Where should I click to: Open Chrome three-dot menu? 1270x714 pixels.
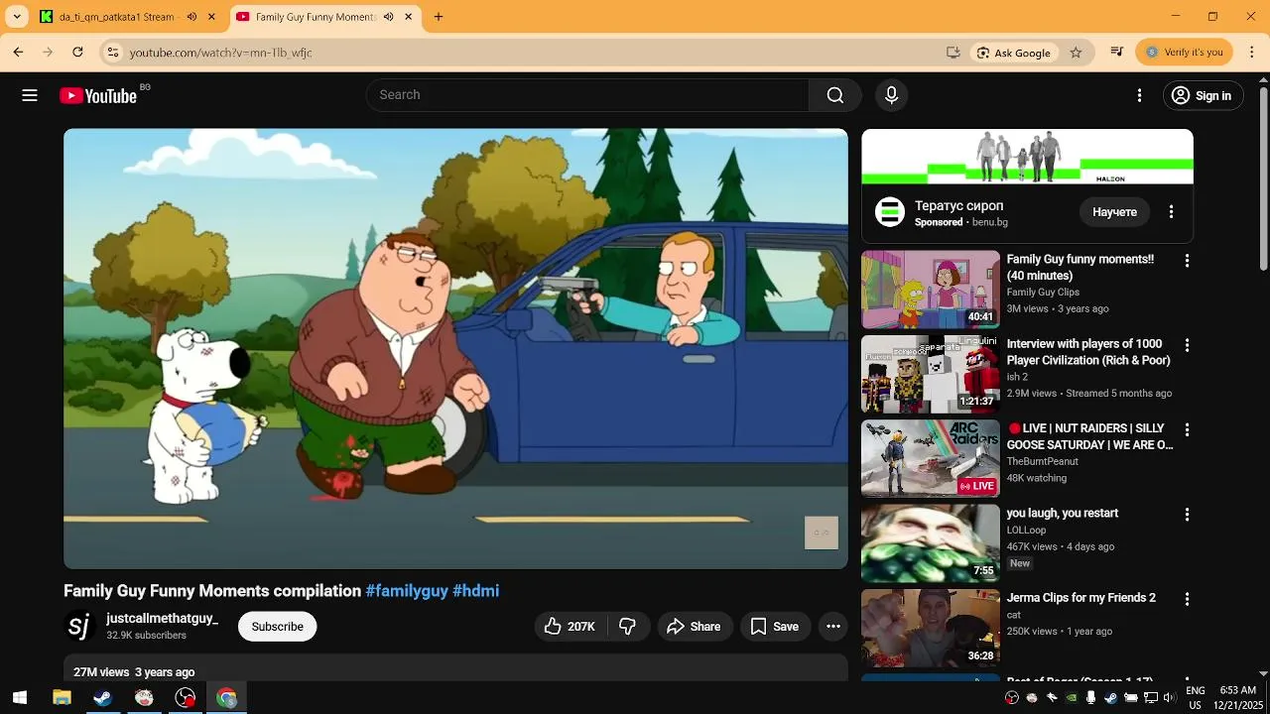pos(1252,53)
